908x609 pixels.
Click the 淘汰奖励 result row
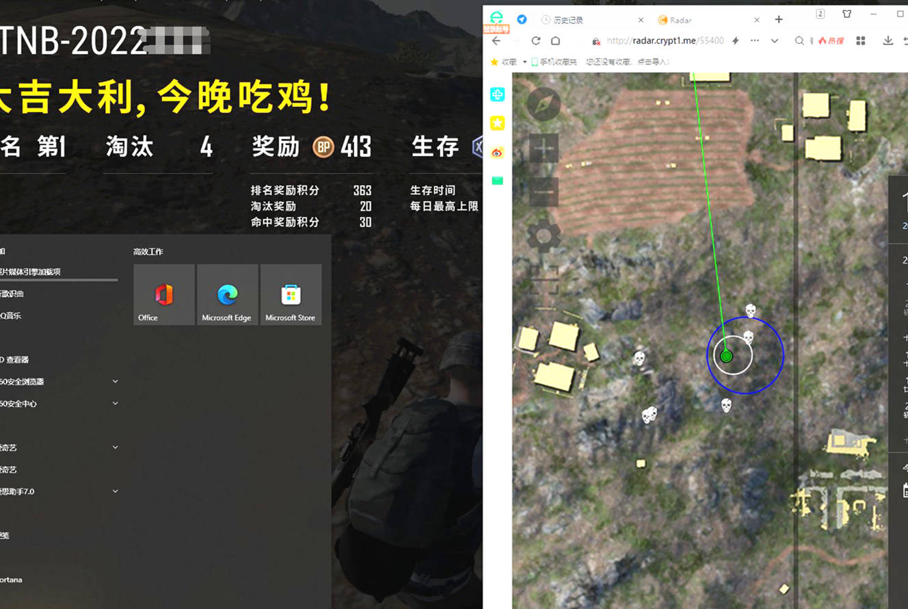311,206
